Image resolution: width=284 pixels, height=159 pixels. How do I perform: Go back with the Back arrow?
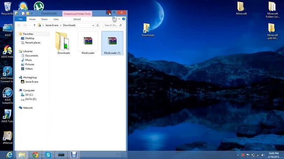[19, 25]
